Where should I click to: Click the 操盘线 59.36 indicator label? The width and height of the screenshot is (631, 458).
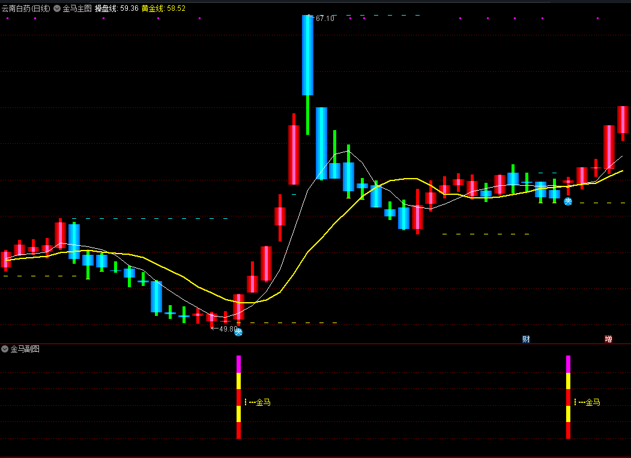point(116,9)
